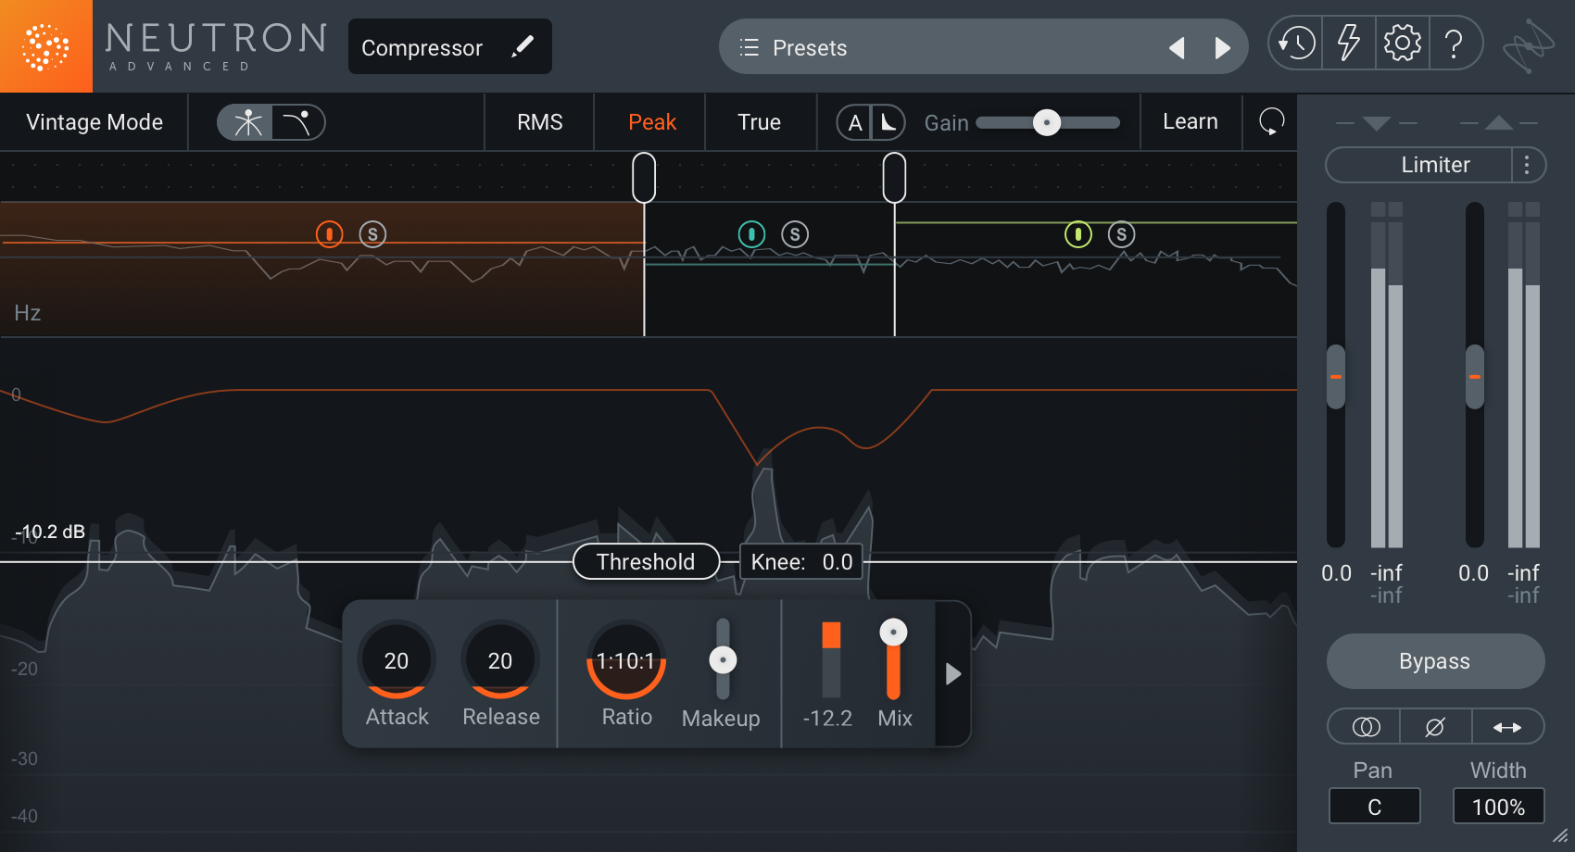This screenshot has height=852, width=1575.
Task: Solo the orange low band
Action: click(x=372, y=234)
